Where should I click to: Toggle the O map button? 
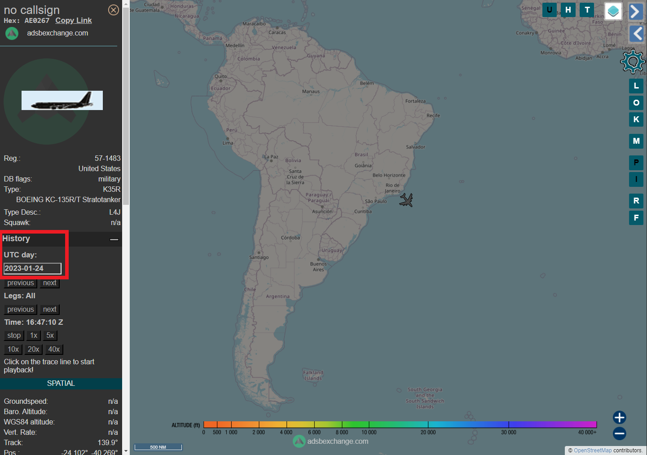[636, 103]
